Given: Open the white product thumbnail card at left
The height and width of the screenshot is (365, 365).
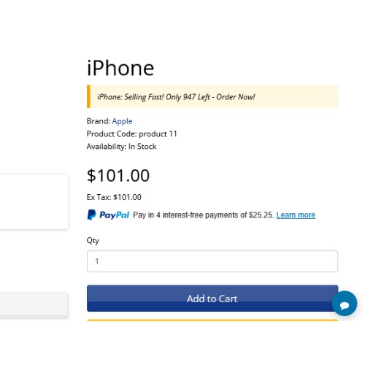Looking at the screenshot, I should [34, 201].
